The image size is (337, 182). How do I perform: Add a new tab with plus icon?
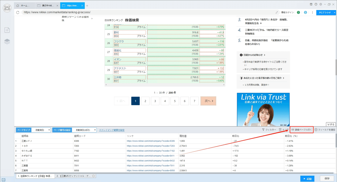[x=87, y=6]
